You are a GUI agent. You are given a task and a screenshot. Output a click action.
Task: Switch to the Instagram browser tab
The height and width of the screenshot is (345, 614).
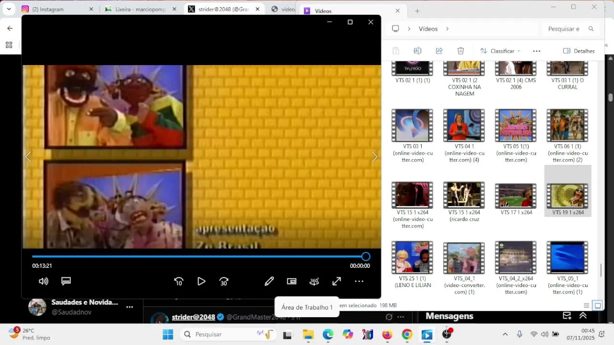58,9
